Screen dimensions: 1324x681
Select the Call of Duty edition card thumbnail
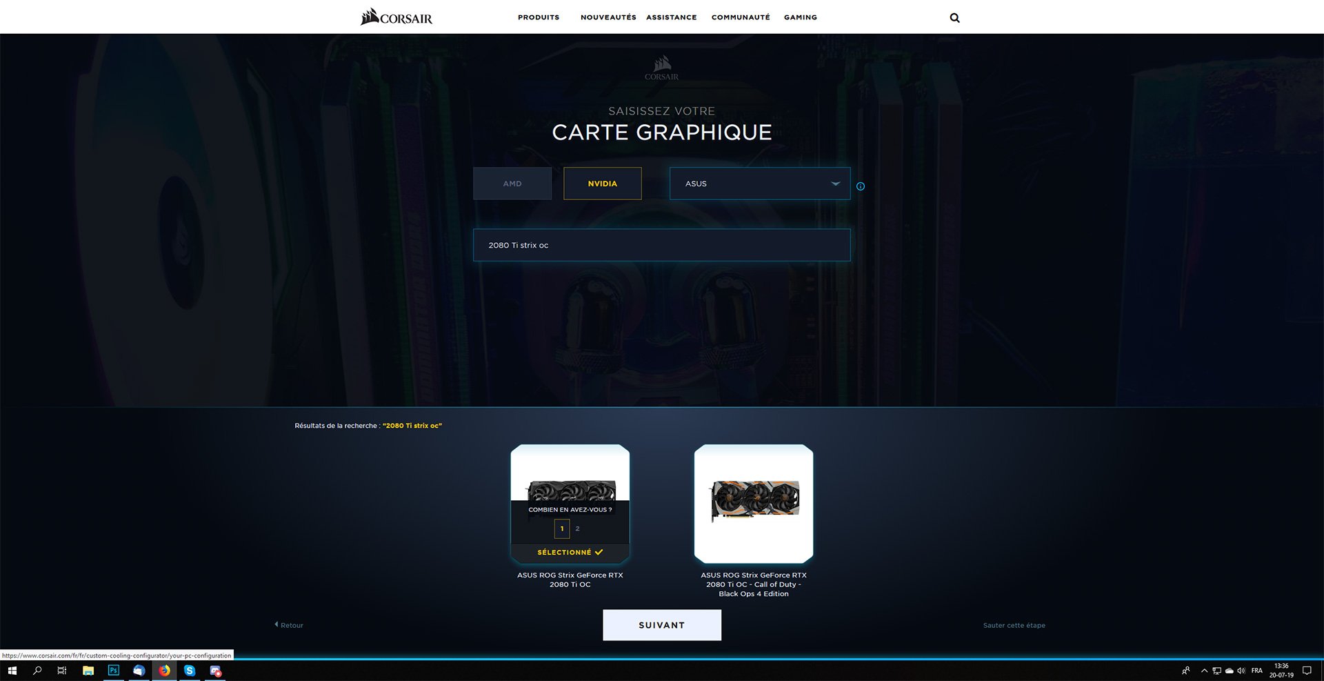(753, 503)
